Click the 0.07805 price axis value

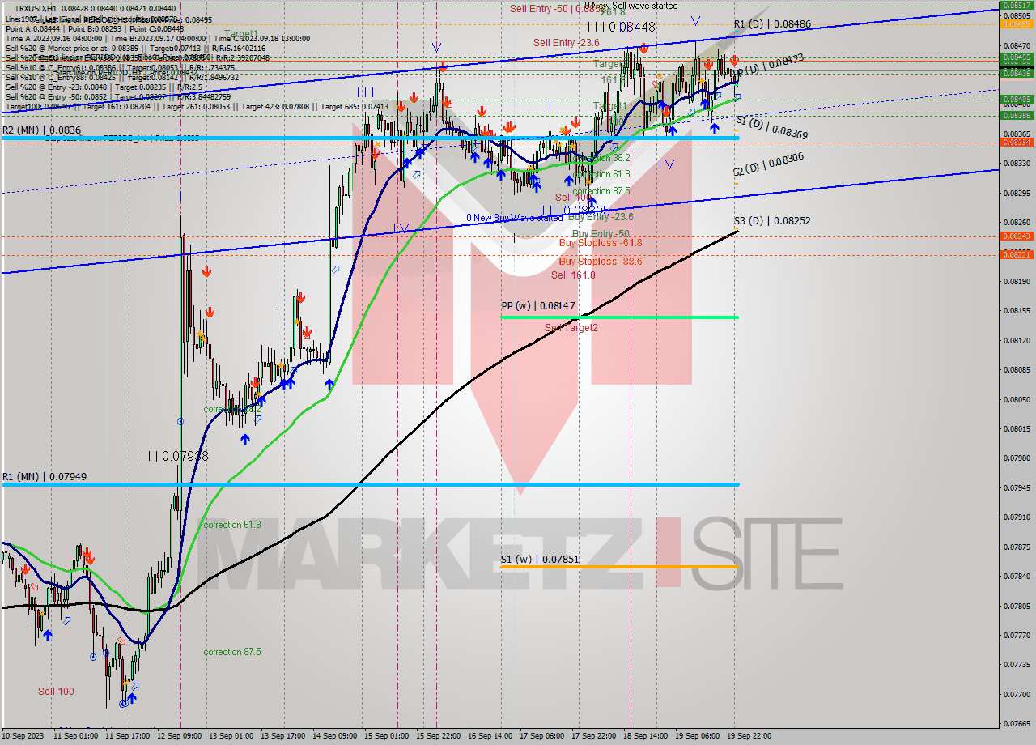pyautogui.click(x=1017, y=606)
